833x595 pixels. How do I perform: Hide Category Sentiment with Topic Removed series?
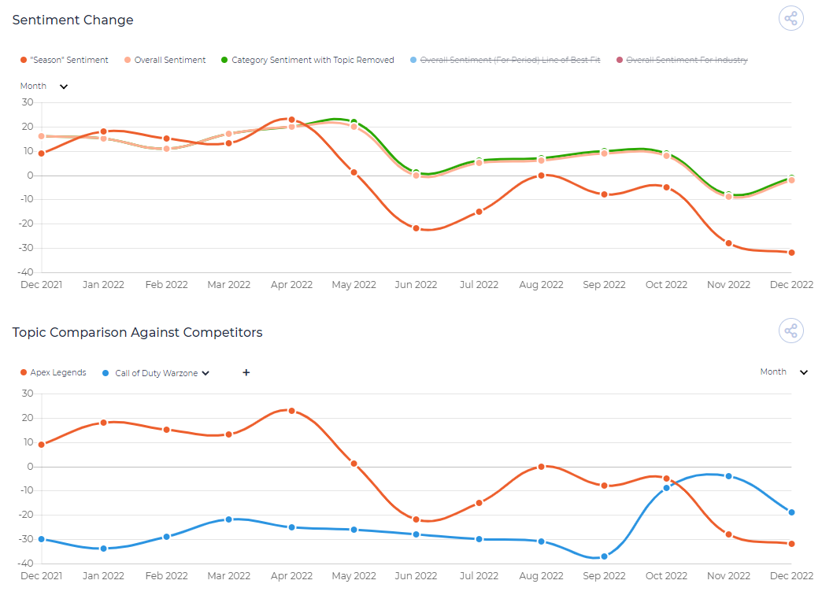(x=308, y=60)
